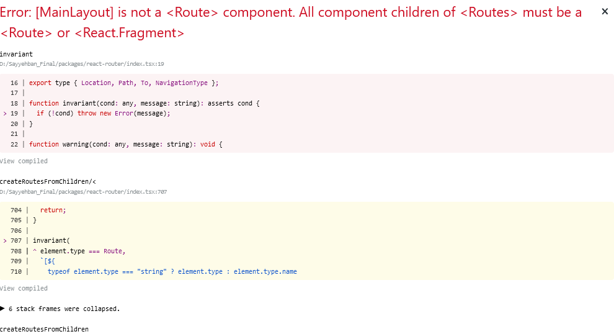
Task: Select the createRoutesFromChildren/< frame title
Action: coord(47,181)
